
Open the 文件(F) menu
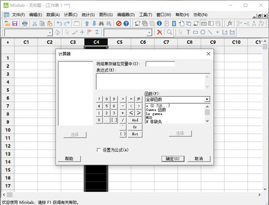pos(18,15)
